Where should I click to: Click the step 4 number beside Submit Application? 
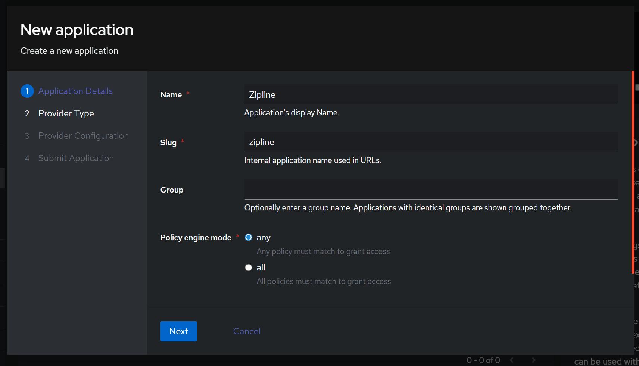[x=27, y=158]
